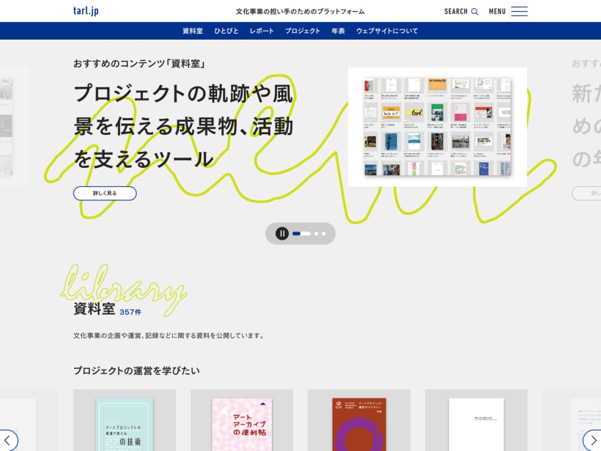Click the tarl.jp logo
This screenshot has height=451, width=601.
tap(86, 11)
